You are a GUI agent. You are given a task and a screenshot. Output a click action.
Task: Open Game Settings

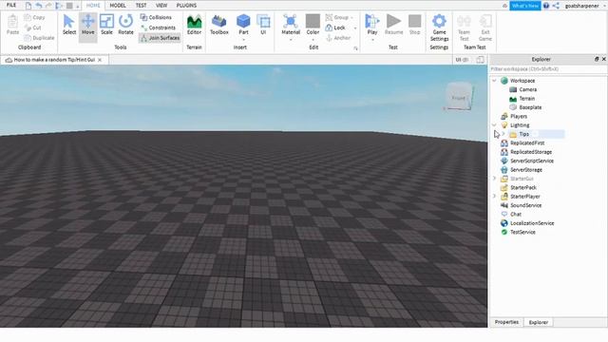439,28
